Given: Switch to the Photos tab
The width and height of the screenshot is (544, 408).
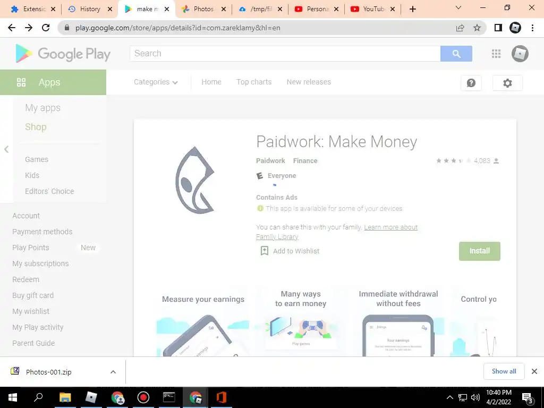Looking at the screenshot, I should coord(203,9).
